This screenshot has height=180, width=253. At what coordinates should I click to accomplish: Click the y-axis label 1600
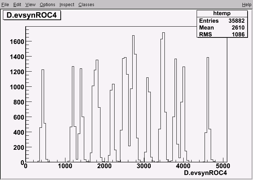point(17,42)
